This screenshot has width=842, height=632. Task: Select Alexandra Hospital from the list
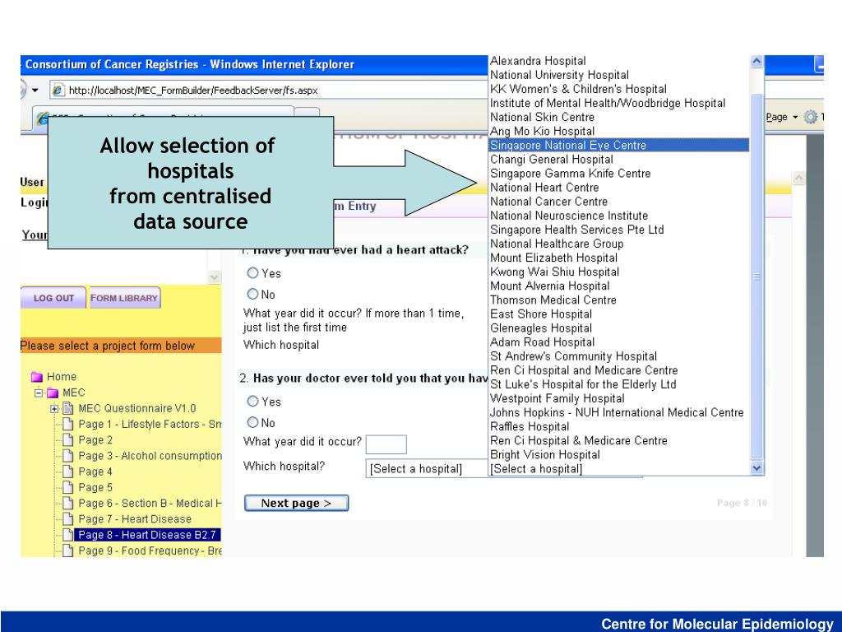pos(538,61)
